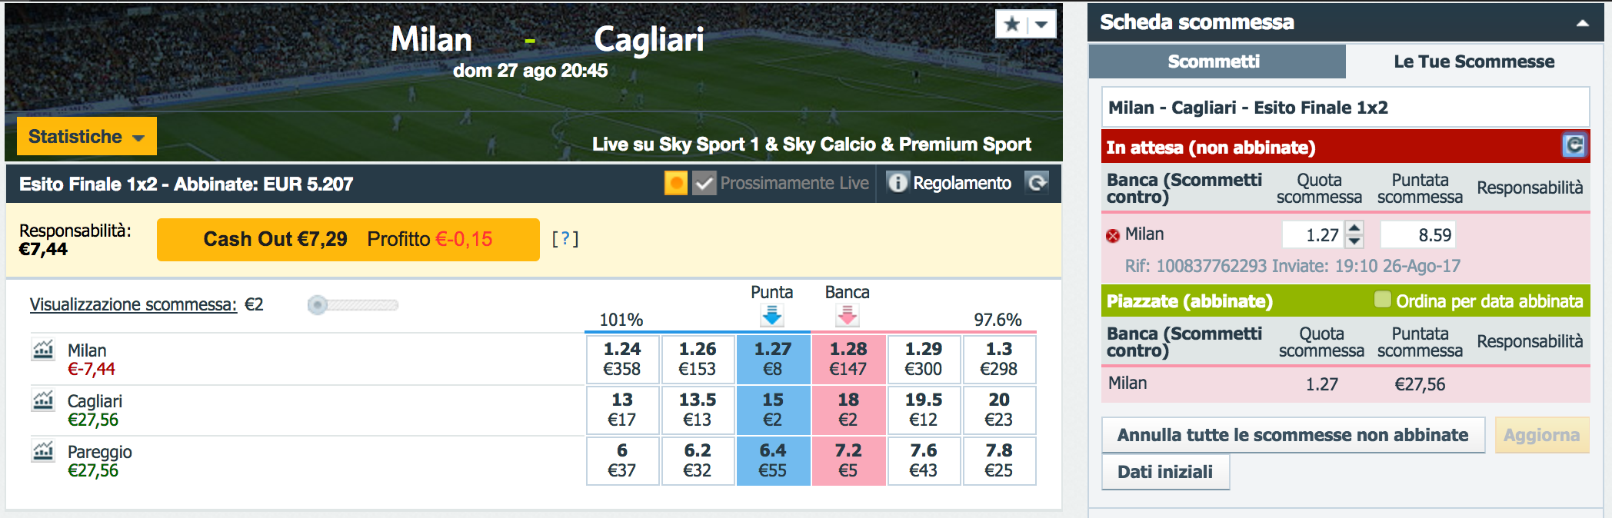Collapse the Scheda scommessa panel
Screen dimensions: 1612x518
click(1582, 23)
